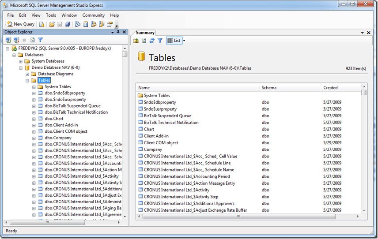The image size is (378, 239).
Task: Click the Filter funnel icon in Summary toolbar
Action: pyautogui.click(x=160, y=41)
